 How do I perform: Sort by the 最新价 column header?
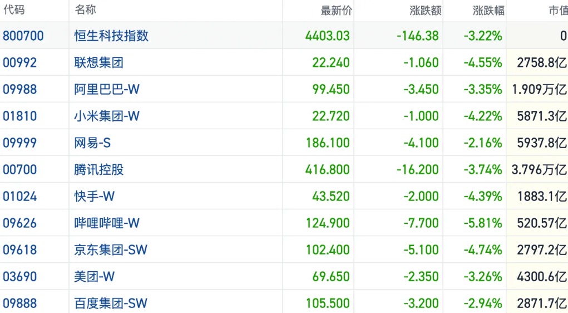click(x=336, y=11)
